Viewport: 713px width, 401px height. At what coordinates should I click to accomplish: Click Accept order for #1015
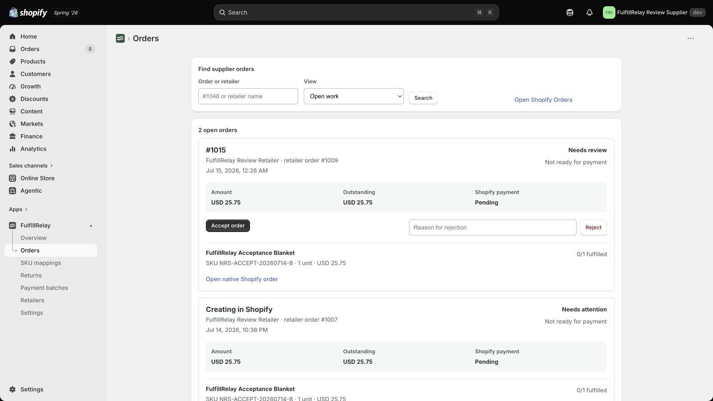(x=228, y=225)
